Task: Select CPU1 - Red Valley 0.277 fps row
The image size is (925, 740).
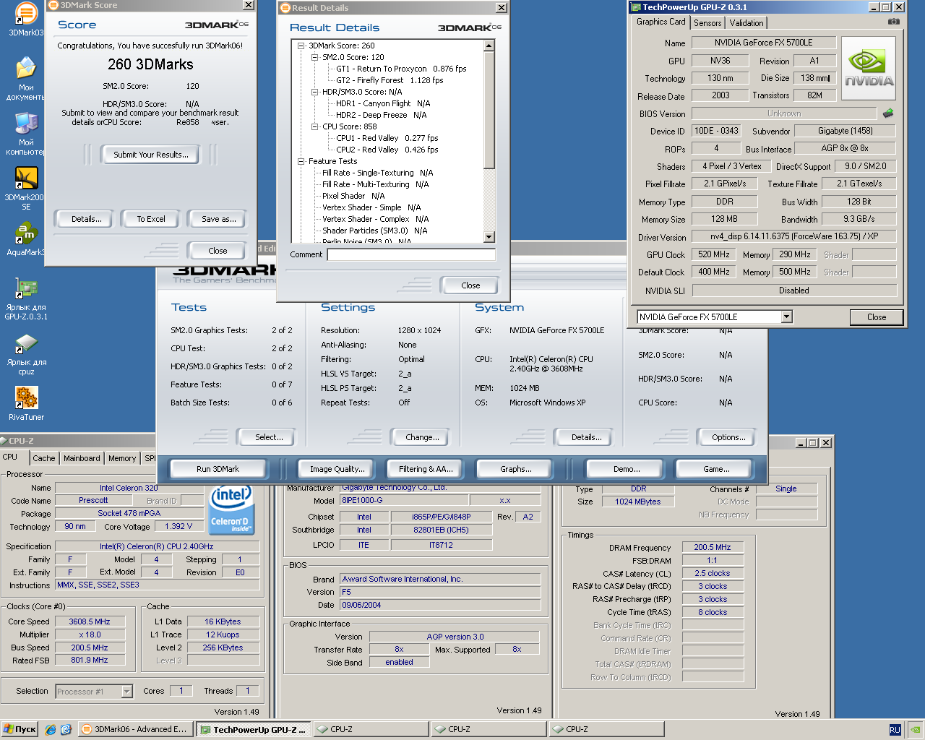Action: [387, 138]
